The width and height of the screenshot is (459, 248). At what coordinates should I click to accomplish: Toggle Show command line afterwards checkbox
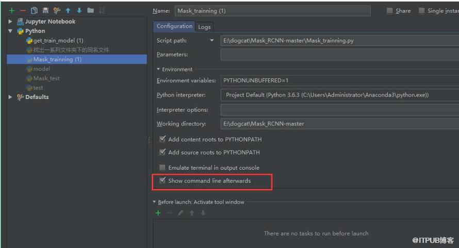pos(162,180)
